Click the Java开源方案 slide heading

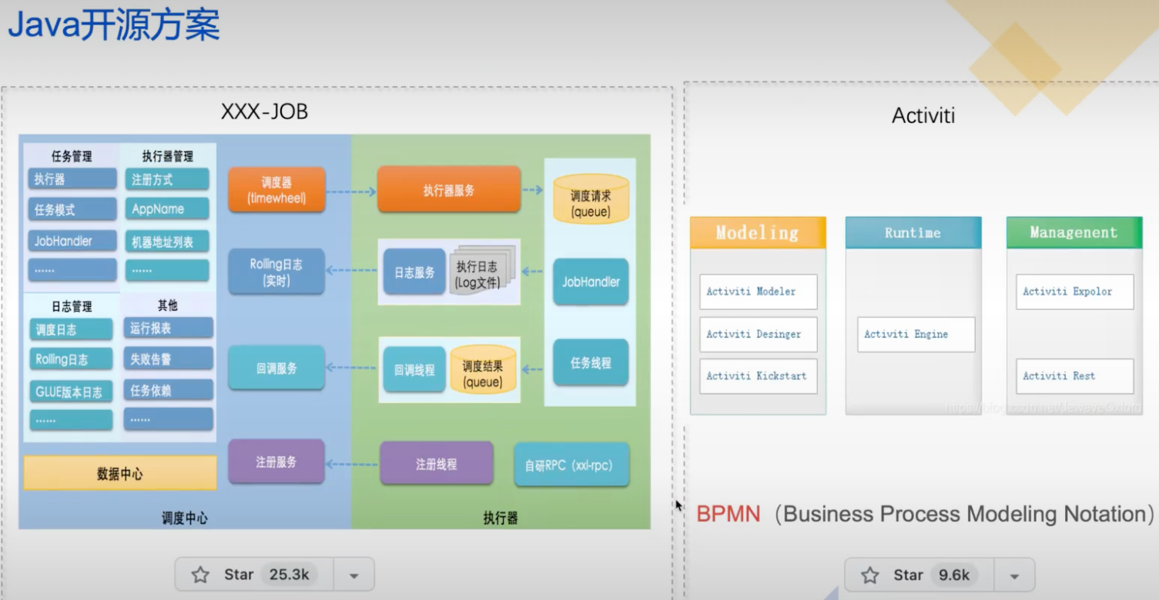coord(114,25)
